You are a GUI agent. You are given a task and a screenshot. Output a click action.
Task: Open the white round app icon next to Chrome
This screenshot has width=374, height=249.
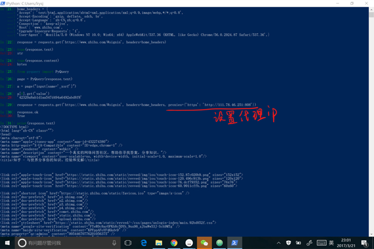pos(189,243)
